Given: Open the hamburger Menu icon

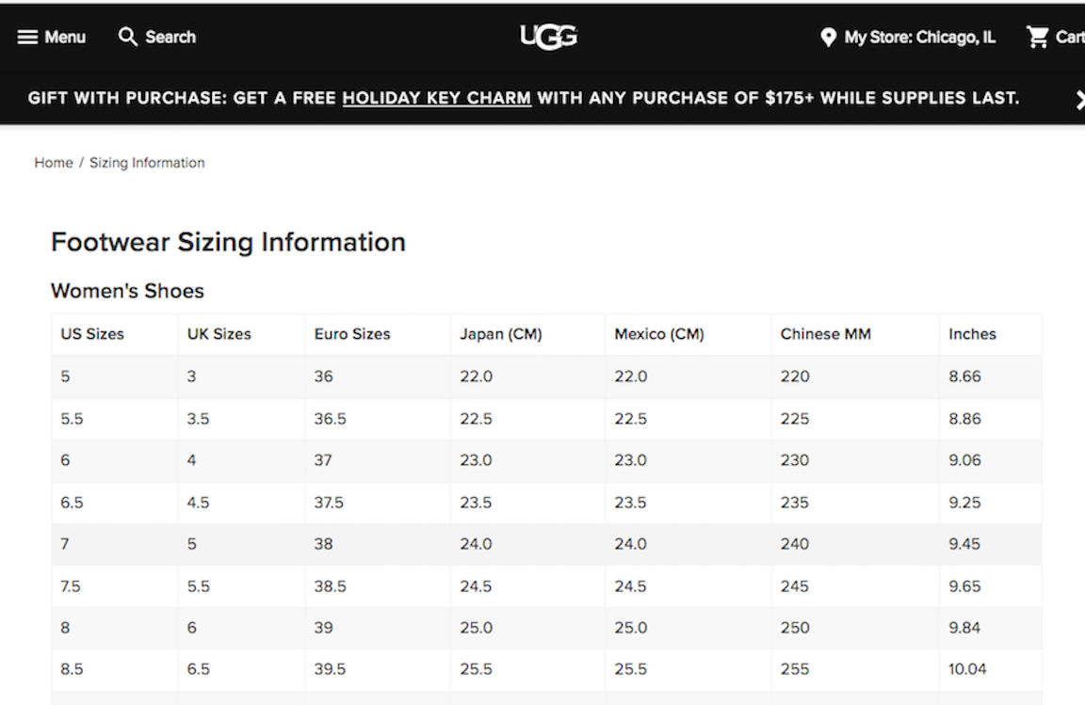Looking at the screenshot, I should (27, 38).
